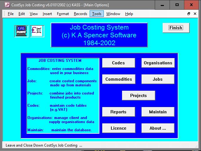Open the Jobs section
This screenshot has height=151, width=201.
point(158,79)
